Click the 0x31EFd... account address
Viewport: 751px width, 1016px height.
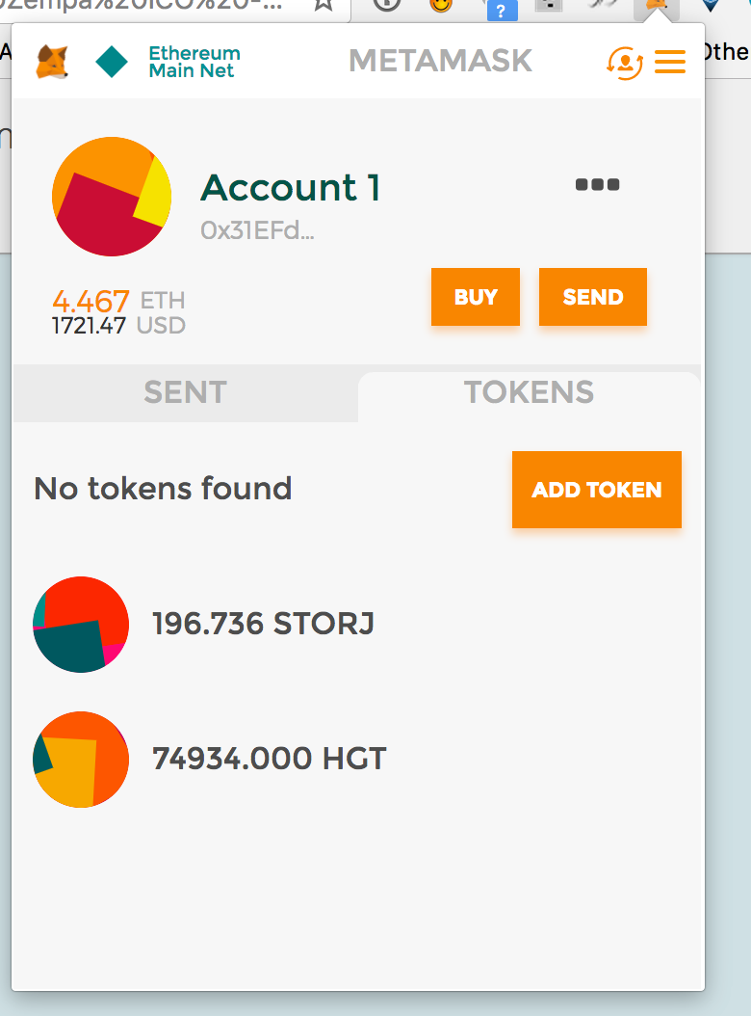[258, 230]
